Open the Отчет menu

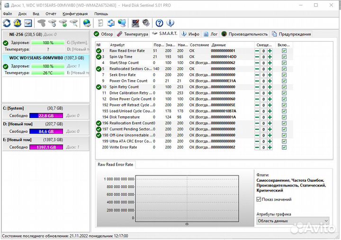pyautogui.click(x=51, y=14)
